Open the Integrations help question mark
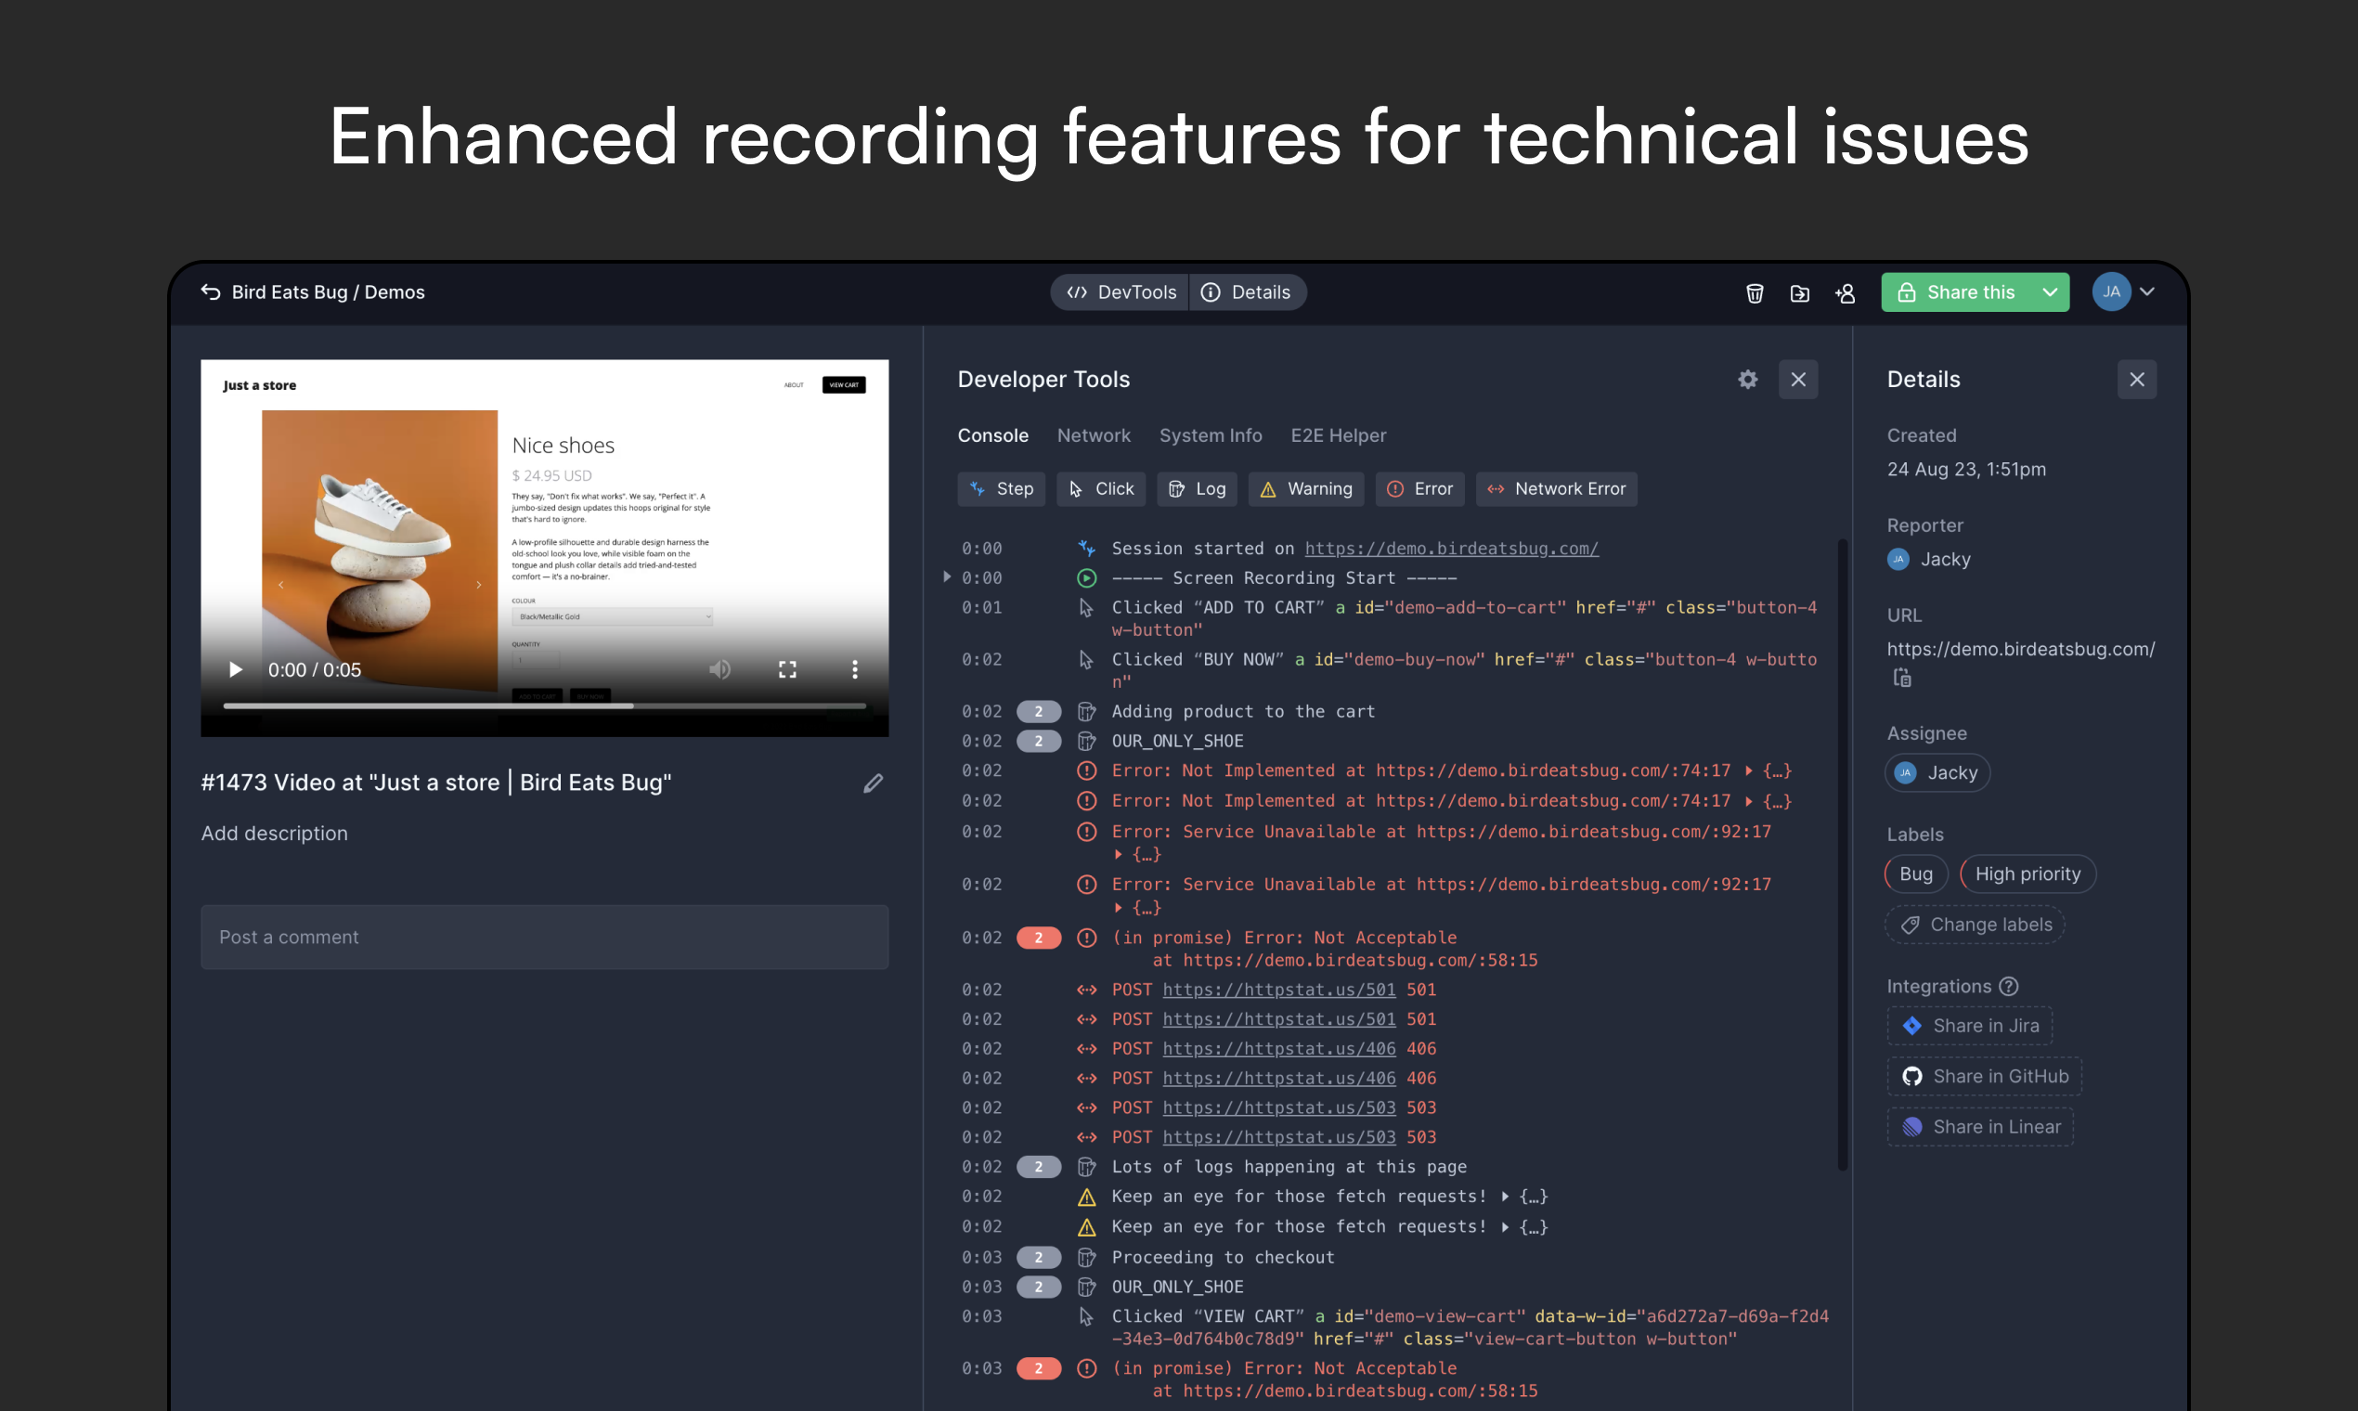This screenshot has width=2358, height=1411. click(x=2008, y=986)
